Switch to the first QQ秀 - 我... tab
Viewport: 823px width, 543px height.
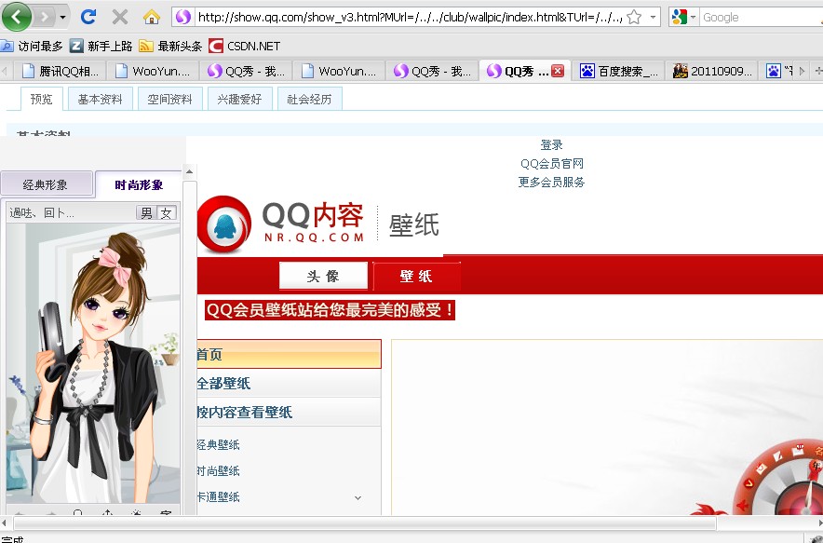point(246,71)
